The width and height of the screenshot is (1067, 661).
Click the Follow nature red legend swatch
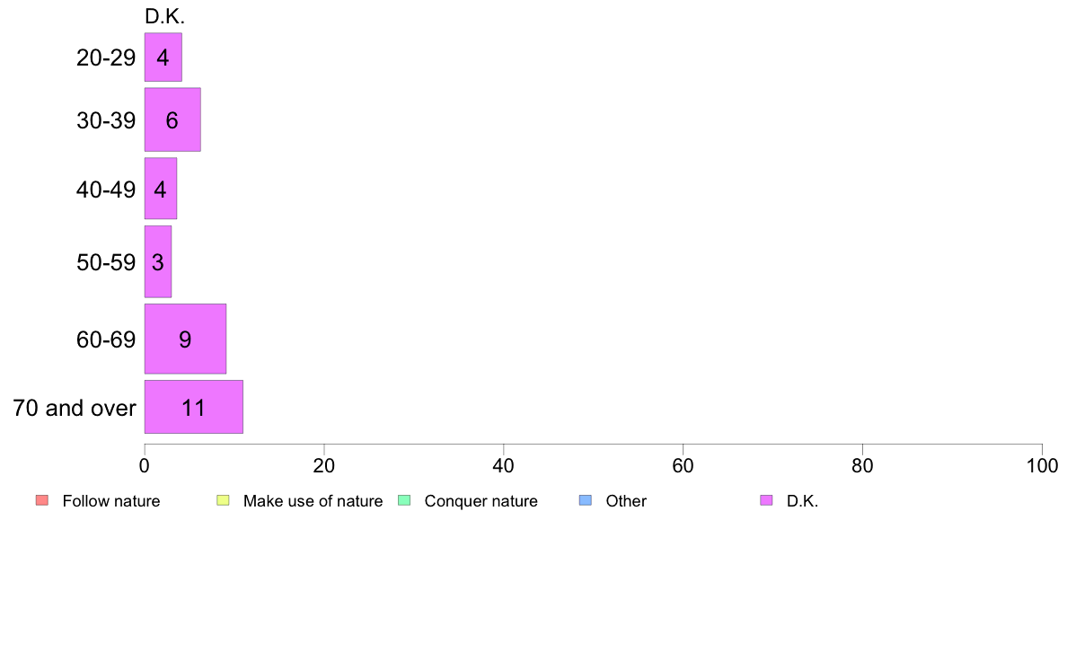point(42,500)
